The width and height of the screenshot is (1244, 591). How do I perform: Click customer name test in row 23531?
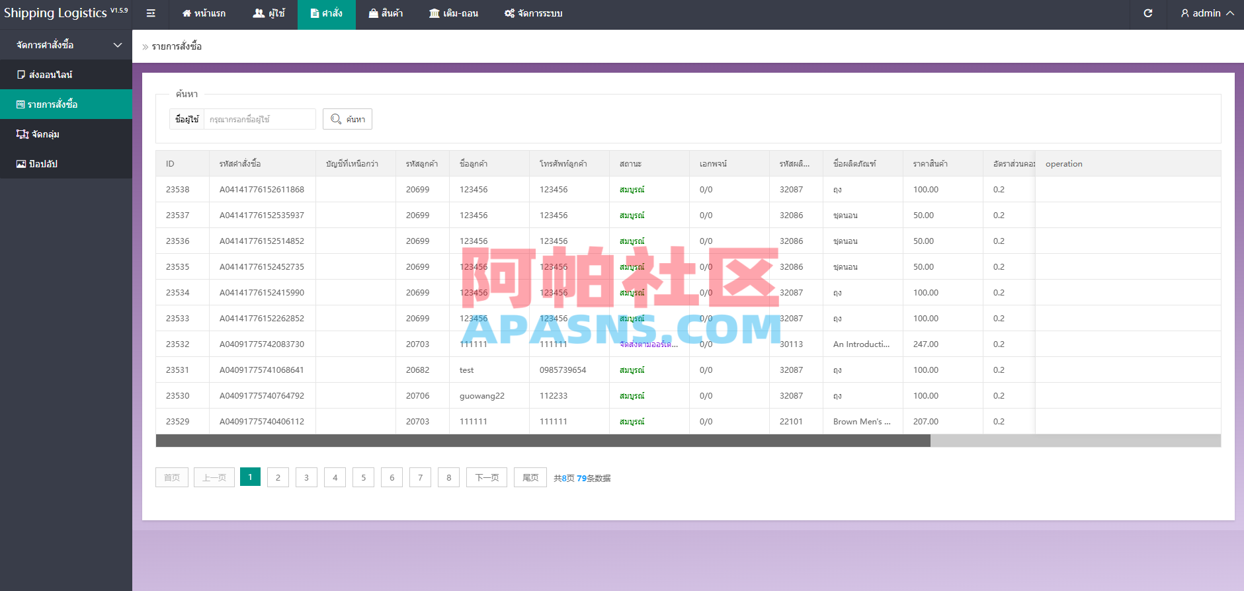coord(467,370)
